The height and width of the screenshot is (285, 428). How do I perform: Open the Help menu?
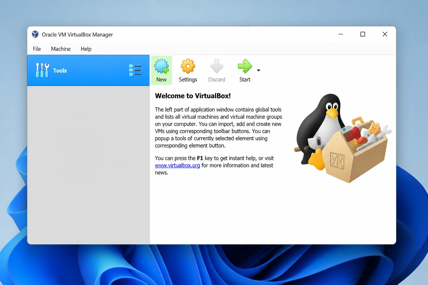[86, 49]
